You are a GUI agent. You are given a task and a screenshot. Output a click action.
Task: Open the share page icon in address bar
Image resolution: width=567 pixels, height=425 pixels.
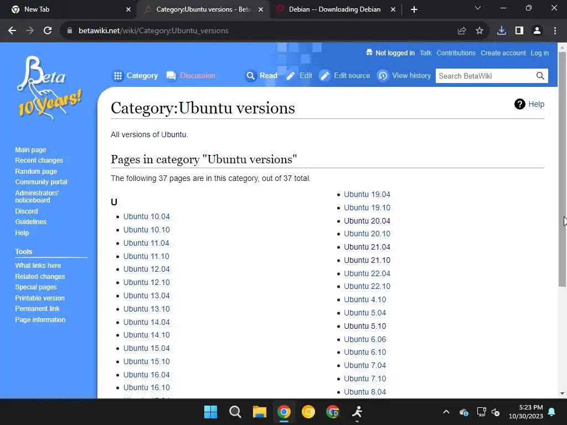(462, 31)
